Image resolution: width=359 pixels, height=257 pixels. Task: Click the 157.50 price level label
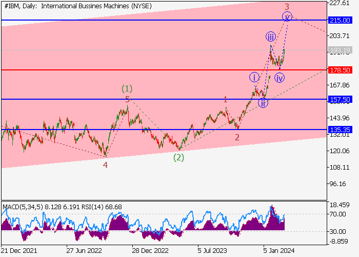point(340,99)
